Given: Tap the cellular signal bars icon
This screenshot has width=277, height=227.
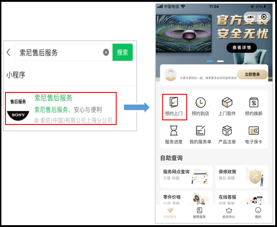Looking at the screenshot, I should [x=160, y=6].
